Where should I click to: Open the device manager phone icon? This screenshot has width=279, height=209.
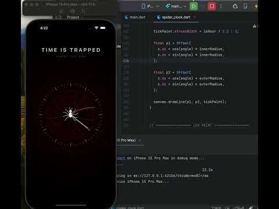pyautogui.click(x=245, y=6)
